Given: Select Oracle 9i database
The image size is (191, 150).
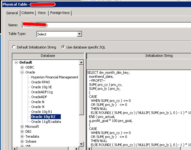Looking at the screenshot, I should tap(38, 107).
